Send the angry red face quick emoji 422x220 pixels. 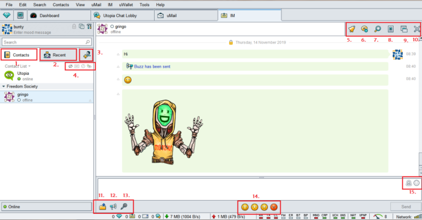coord(273,207)
